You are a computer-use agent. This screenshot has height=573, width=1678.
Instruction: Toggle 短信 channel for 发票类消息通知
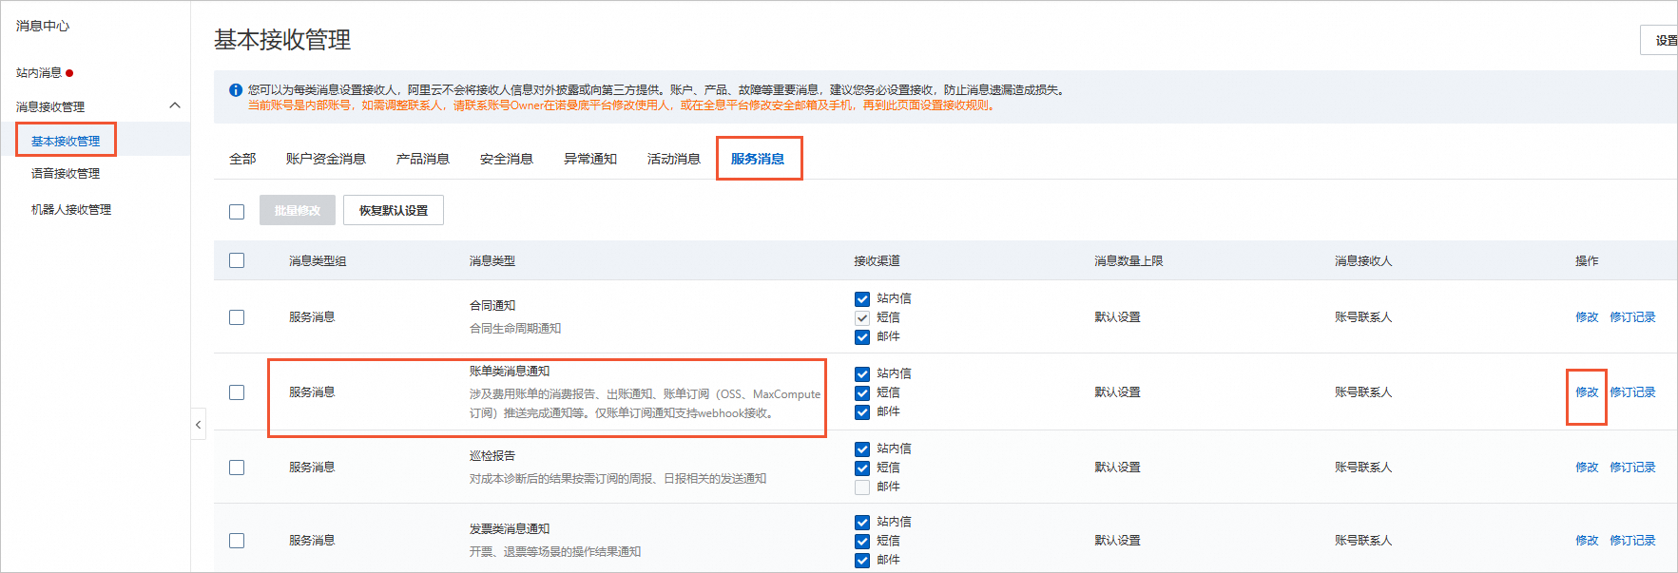pyautogui.click(x=862, y=542)
